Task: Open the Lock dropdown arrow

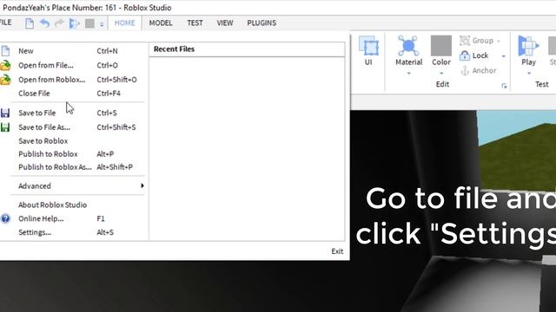Action: click(x=504, y=56)
